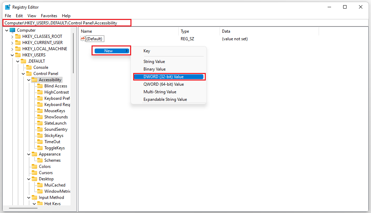This screenshot has height=213, width=371.
Task: Click the HKEY_LOCAL_MACHINE folder icon
Action: pos(18,49)
